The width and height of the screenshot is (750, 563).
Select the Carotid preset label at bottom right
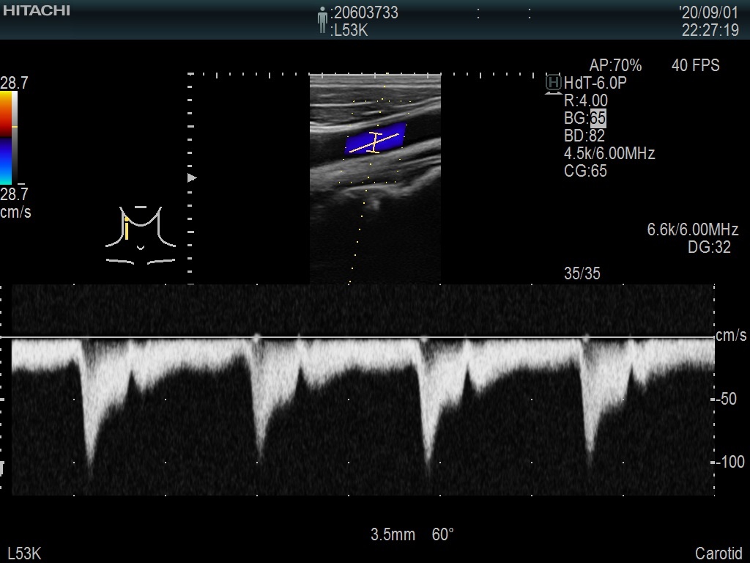click(x=719, y=553)
